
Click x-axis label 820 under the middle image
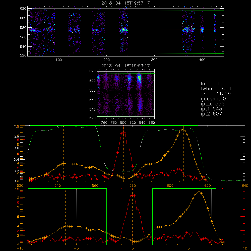[x=133, y=123]
